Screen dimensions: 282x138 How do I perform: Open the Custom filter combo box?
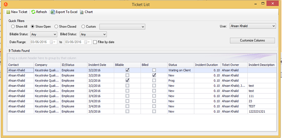[x=122, y=27]
